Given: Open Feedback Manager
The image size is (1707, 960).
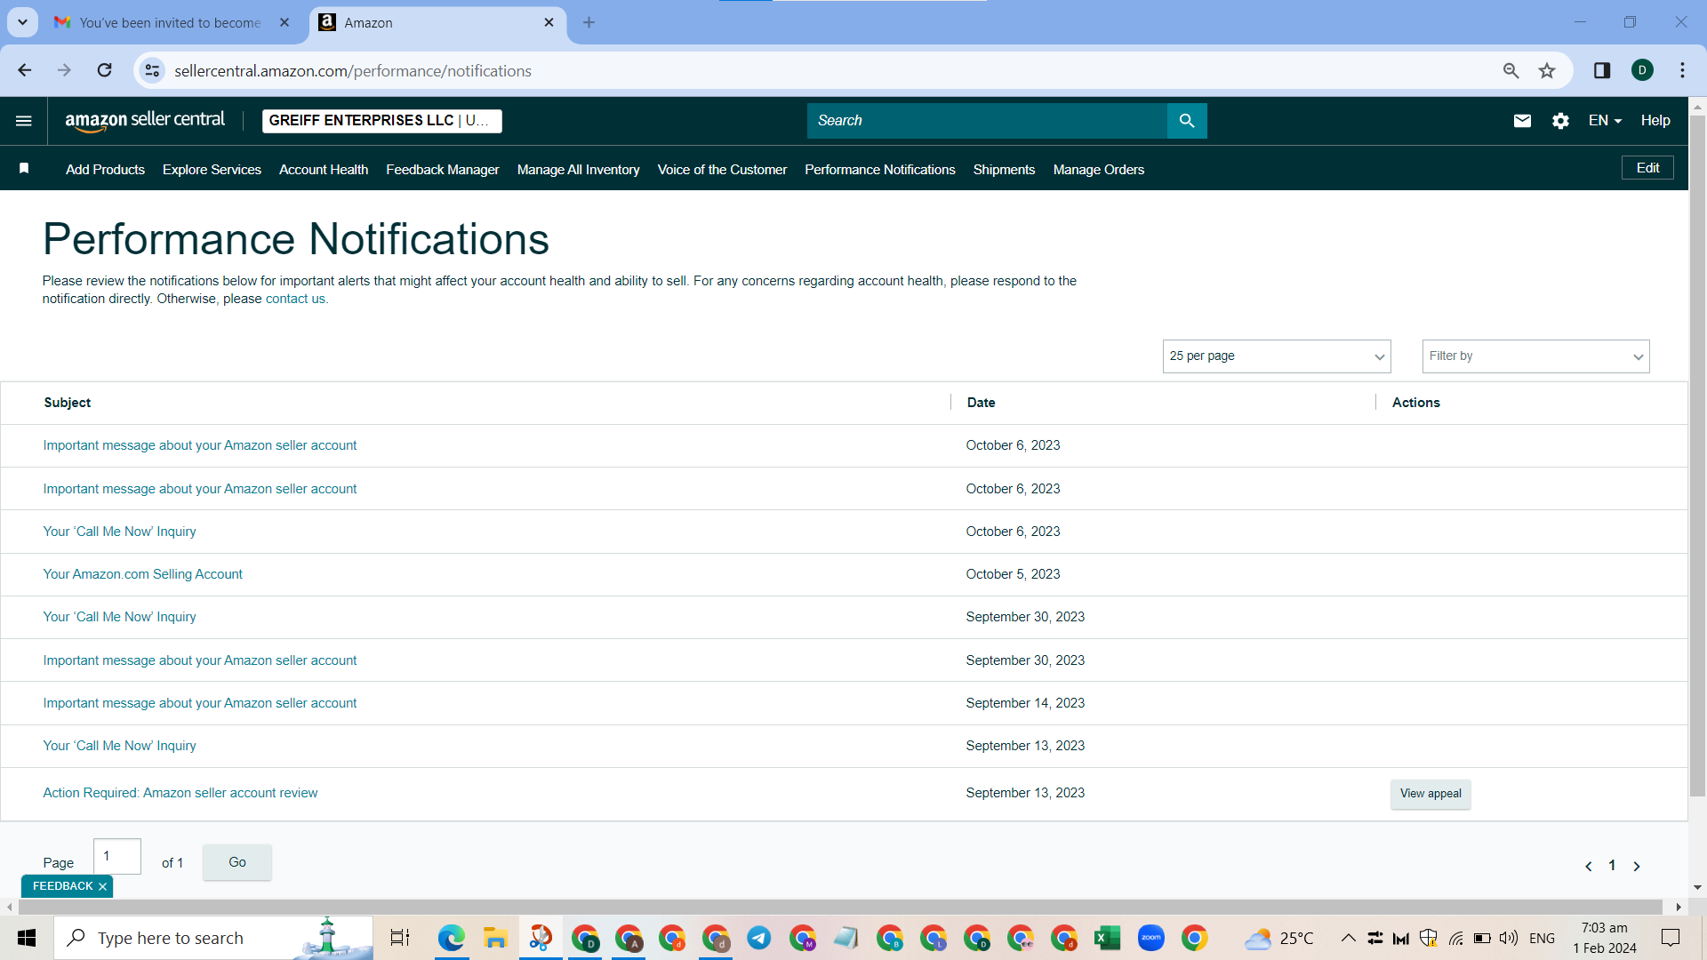Looking at the screenshot, I should tap(443, 170).
